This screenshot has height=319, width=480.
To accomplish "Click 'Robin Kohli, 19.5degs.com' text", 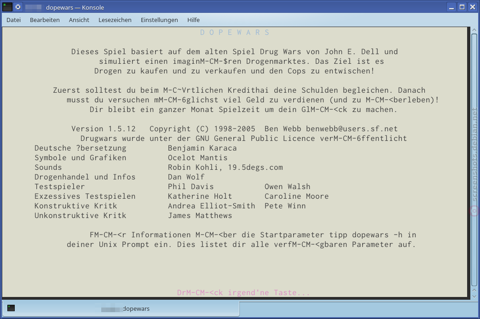I will [x=226, y=167].
